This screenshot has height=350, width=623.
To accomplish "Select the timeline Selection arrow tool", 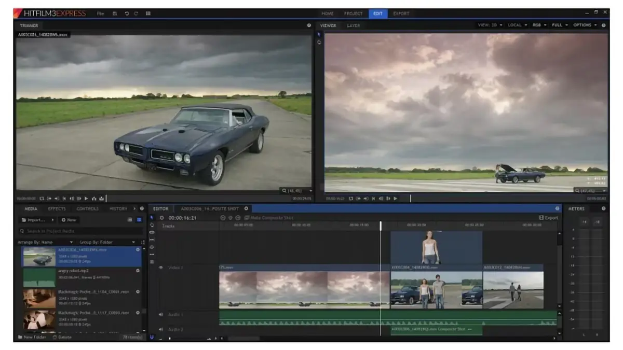I will click(152, 218).
